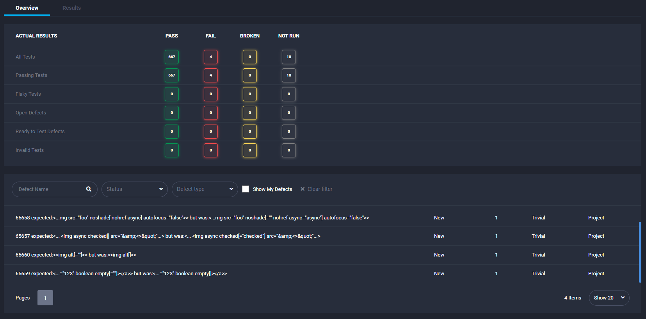Open defect 65658 noshade nohref async
The width and height of the screenshot is (646, 319).
click(x=192, y=218)
